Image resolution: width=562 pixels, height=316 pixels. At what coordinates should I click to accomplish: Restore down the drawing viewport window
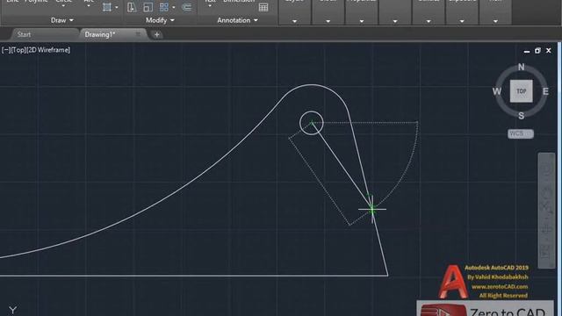[537, 51]
